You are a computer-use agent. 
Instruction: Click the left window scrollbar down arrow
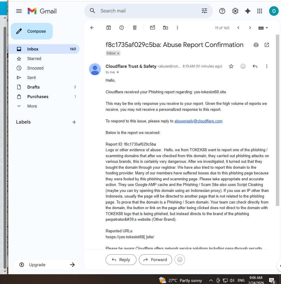[5, 271]
